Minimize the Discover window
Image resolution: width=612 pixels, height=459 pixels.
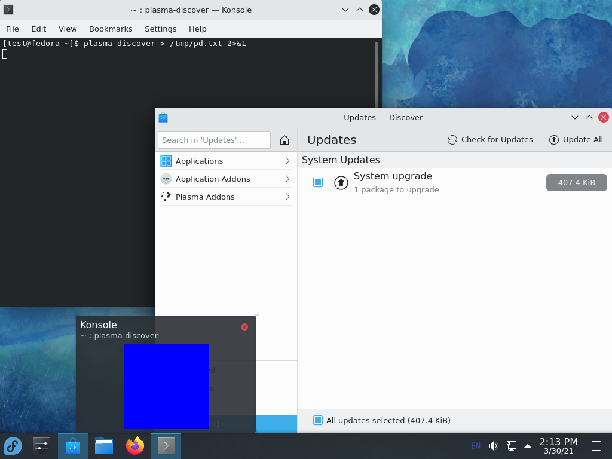tap(575, 118)
